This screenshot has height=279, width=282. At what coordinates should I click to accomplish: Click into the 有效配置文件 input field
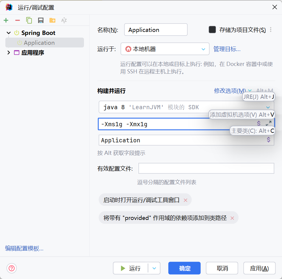click(x=206, y=169)
